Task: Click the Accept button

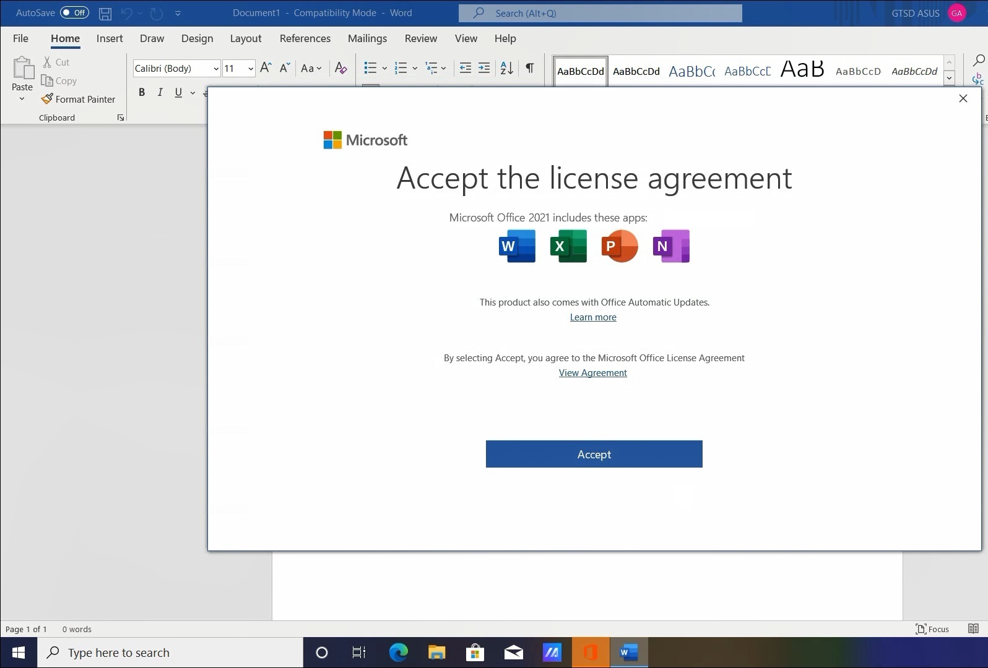Action: coord(594,454)
